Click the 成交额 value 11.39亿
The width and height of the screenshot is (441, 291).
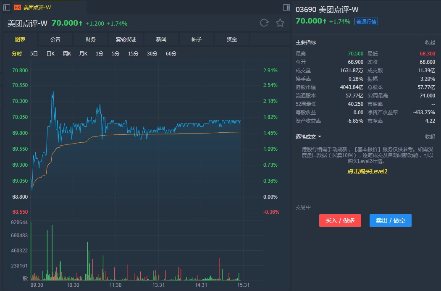pyautogui.click(x=426, y=70)
